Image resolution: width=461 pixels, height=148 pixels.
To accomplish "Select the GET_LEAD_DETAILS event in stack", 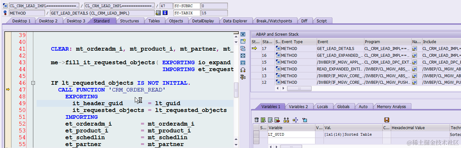I will click(x=340, y=48).
